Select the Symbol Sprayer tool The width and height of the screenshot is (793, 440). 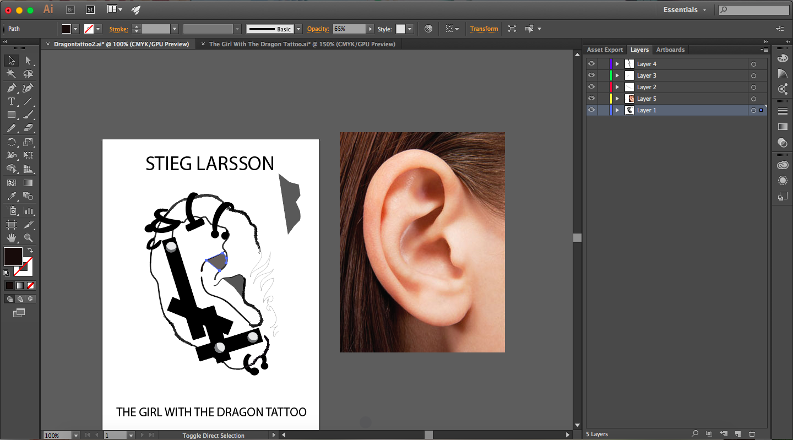pyautogui.click(x=12, y=210)
